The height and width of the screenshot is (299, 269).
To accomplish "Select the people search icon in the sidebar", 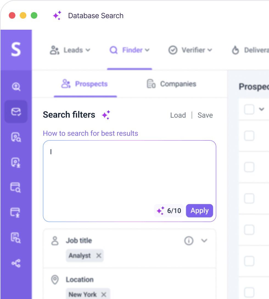I will click(16, 87).
